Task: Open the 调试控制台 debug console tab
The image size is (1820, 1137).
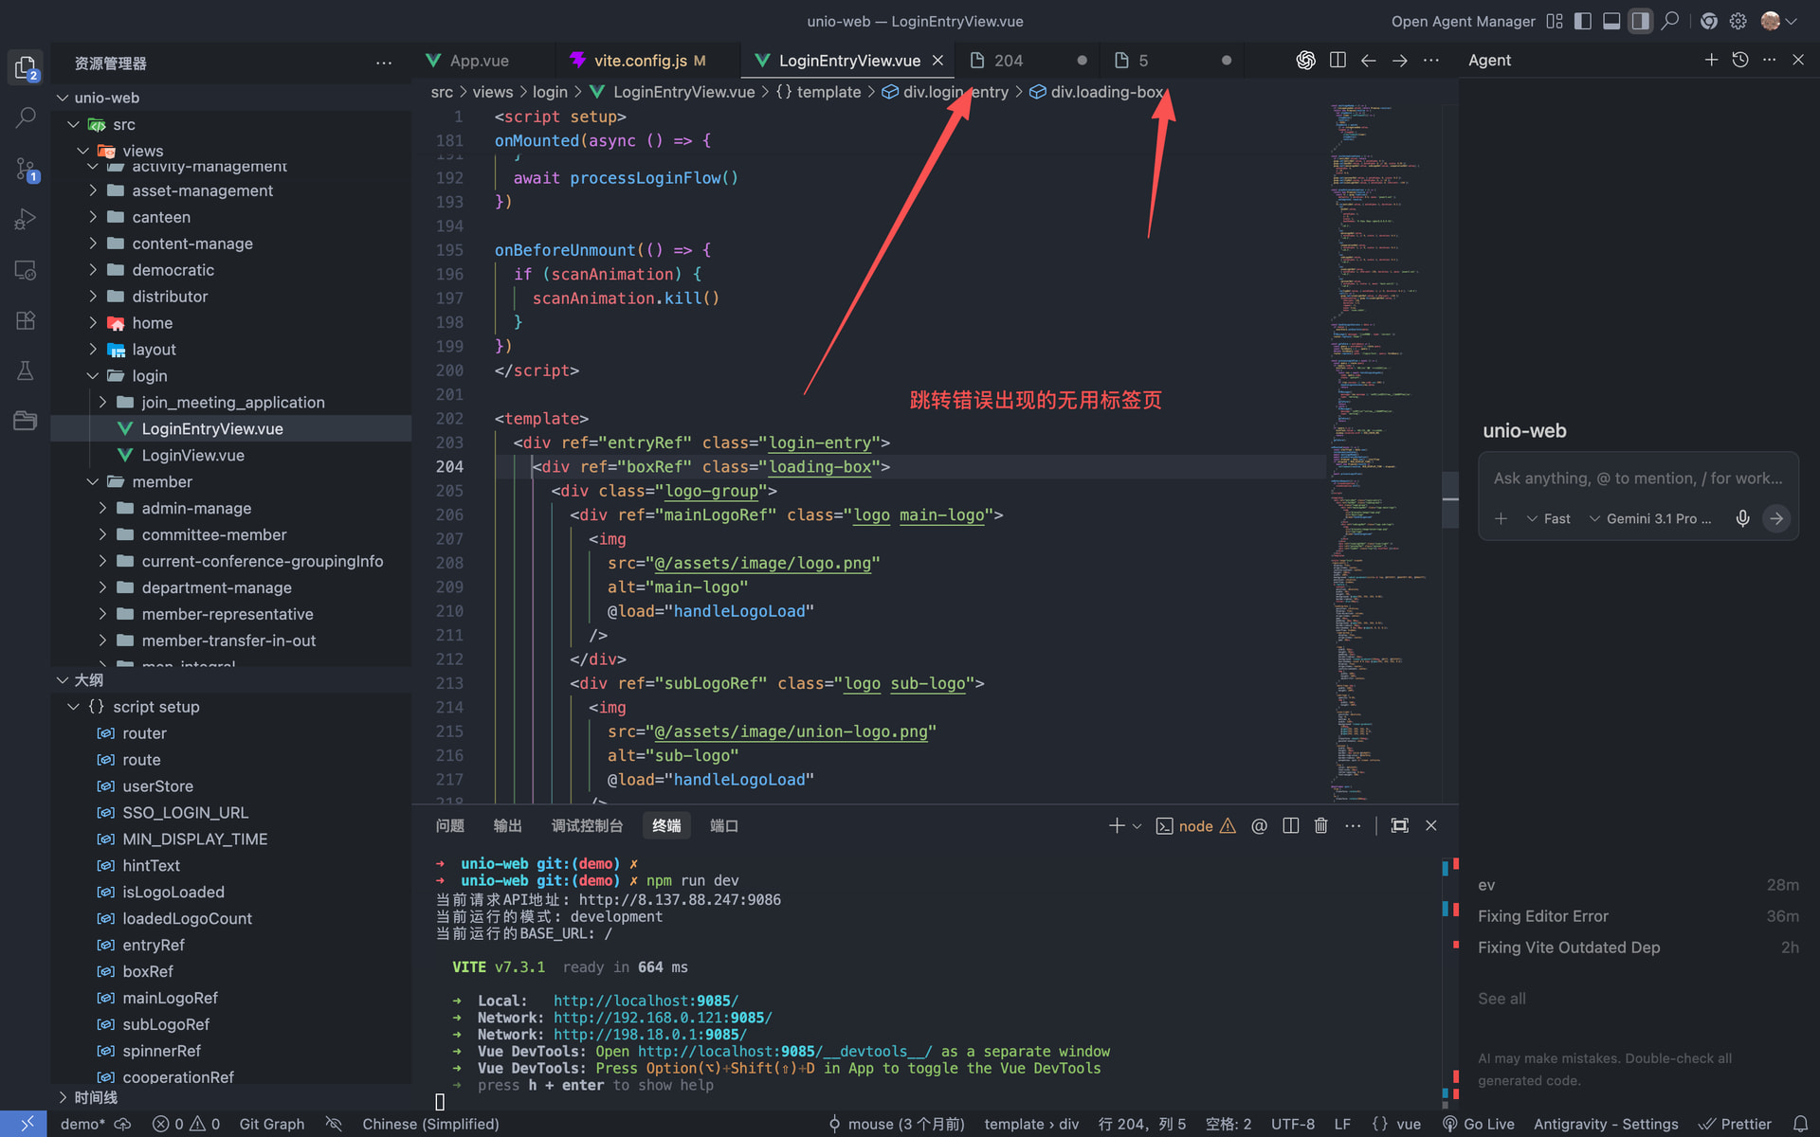Action: [587, 826]
